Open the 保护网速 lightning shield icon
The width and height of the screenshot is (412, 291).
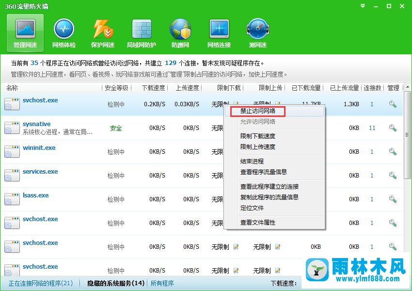(x=103, y=32)
